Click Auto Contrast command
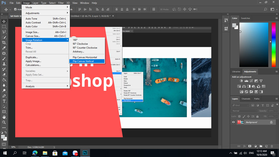Screen dimensions: 279x157 46,23
